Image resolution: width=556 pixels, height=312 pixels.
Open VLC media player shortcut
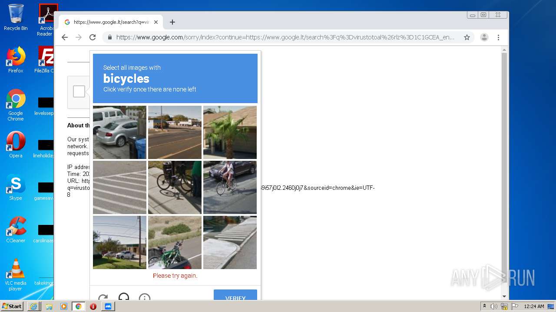pos(16,275)
